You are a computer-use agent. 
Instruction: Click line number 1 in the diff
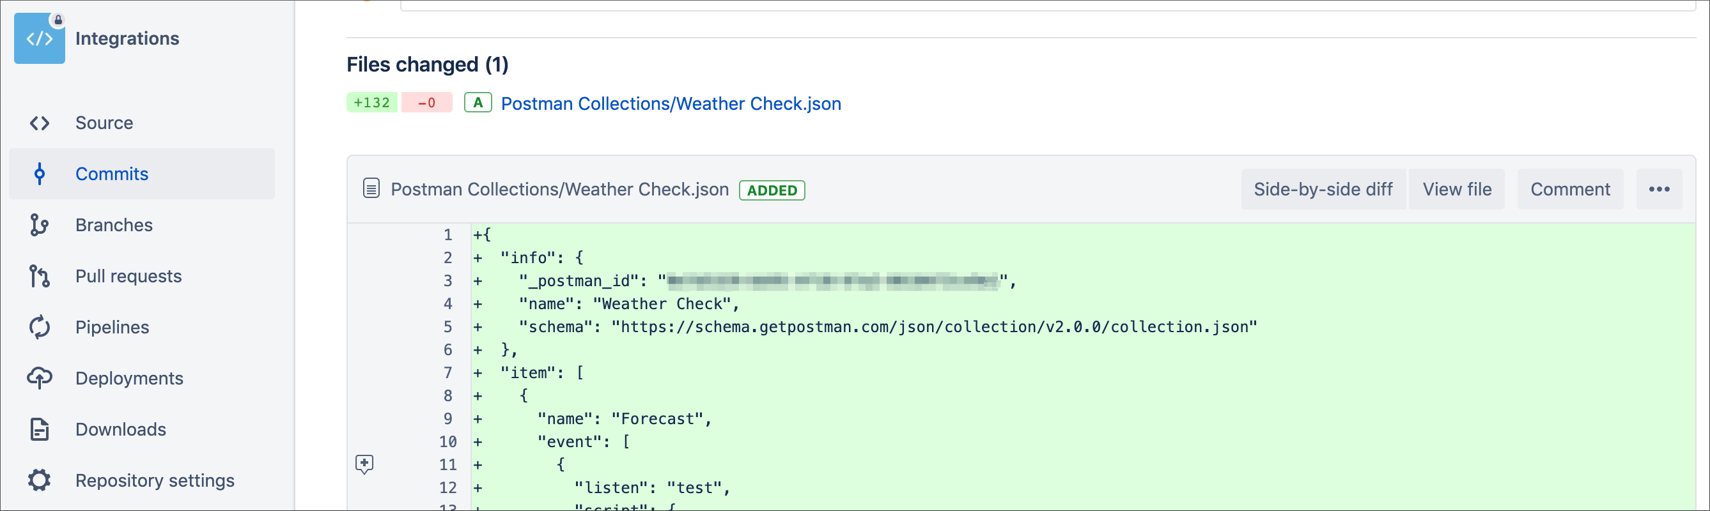(x=448, y=235)
